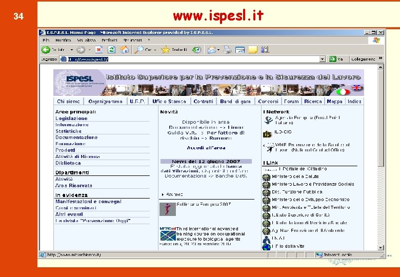This screenshot has width=400, height=277.
Task: Stop page loading with red X icon
Action: pos(99,49)
